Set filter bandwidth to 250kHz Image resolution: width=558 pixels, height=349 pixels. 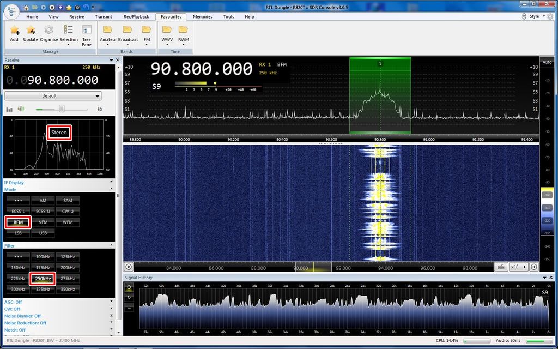click(43, 279)
